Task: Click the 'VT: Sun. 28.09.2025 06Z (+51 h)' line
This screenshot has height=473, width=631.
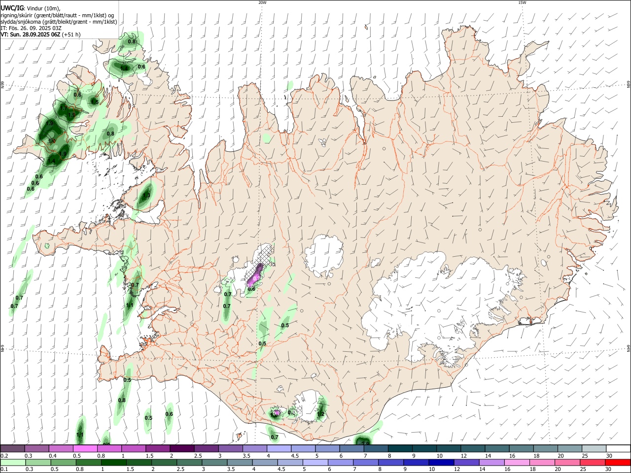Action: pos(40,34)
